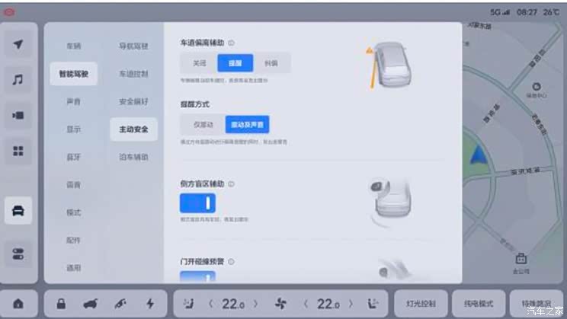Choose 震动及声音 reminder method
The image size is (567, 319).
tap(248, 125)
